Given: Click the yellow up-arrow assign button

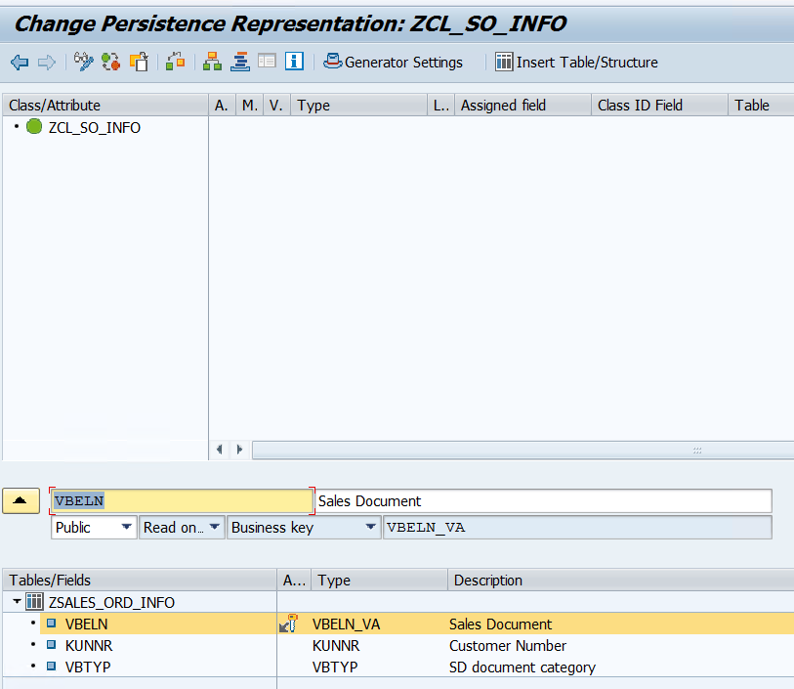Looking at the screenshot, I should coord(21,501).
